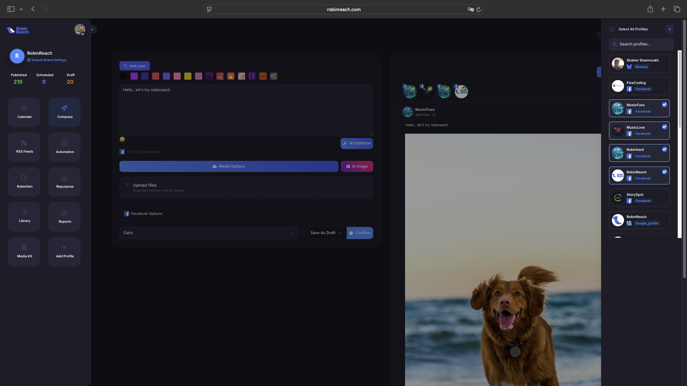Open the Cairo timezone dropdown
This screenshot has height=386, width=687.
tap(208, 233)
